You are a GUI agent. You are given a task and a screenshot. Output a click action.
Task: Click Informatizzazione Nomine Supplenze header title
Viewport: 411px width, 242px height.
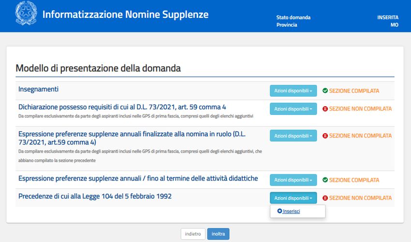point(125,14)
